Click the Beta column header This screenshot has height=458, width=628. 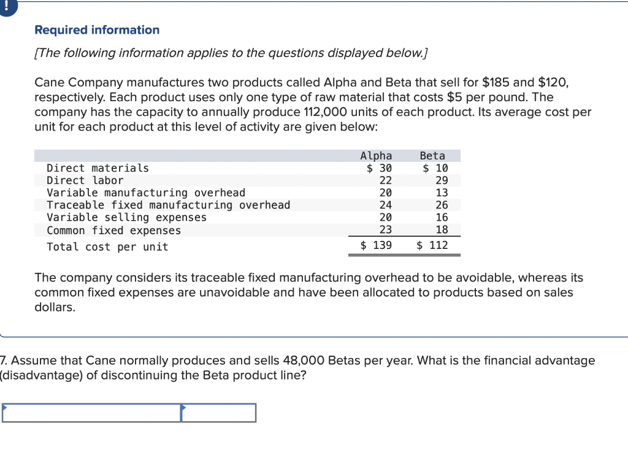click(x=432, y=155)
